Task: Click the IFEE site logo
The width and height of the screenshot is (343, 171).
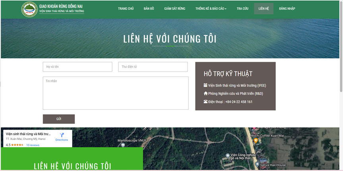Action: pos(29,9)
